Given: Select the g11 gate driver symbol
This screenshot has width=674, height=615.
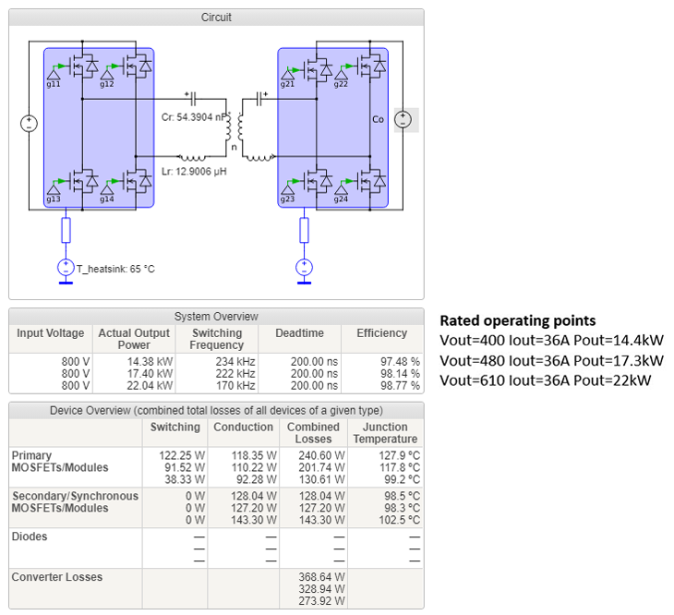Looking at the screenshot, I should pyautogui.click(x=54, y=75).
